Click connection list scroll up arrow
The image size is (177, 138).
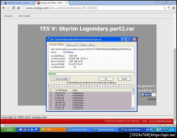[133, 90]
